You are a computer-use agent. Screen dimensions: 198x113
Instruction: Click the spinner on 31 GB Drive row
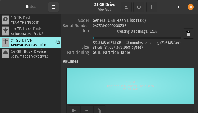click(x=58, y=42)
